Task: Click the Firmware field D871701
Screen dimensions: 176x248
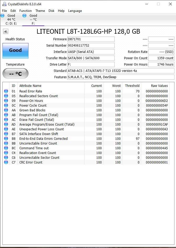Action: click(x=91, y=39)
